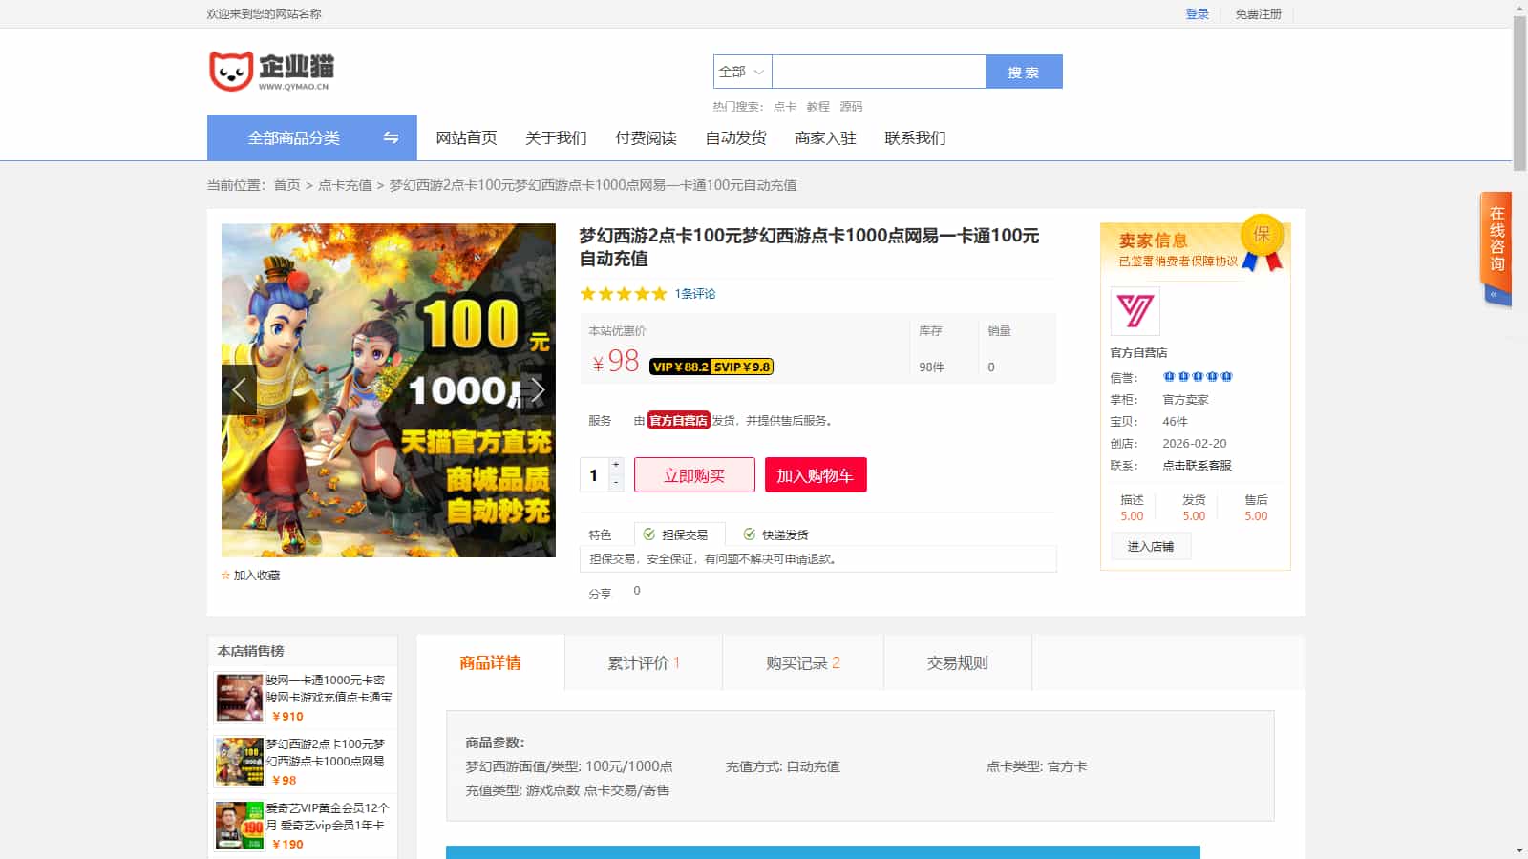Increase quantity with the plus stepper
Screen dimensions: 1528x859
pyautogui.click(x=616, y=465)
